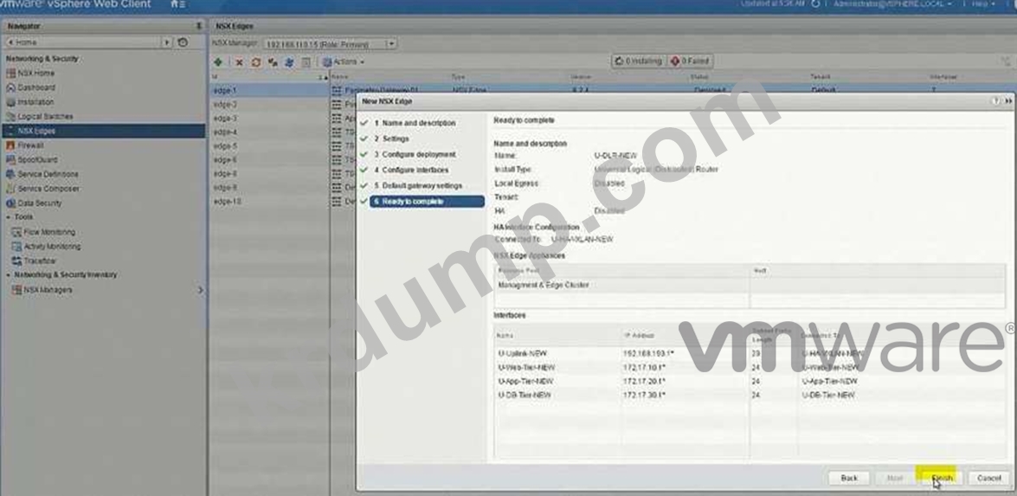Click the Dashboard icon in Navigator

click(10, 87)
